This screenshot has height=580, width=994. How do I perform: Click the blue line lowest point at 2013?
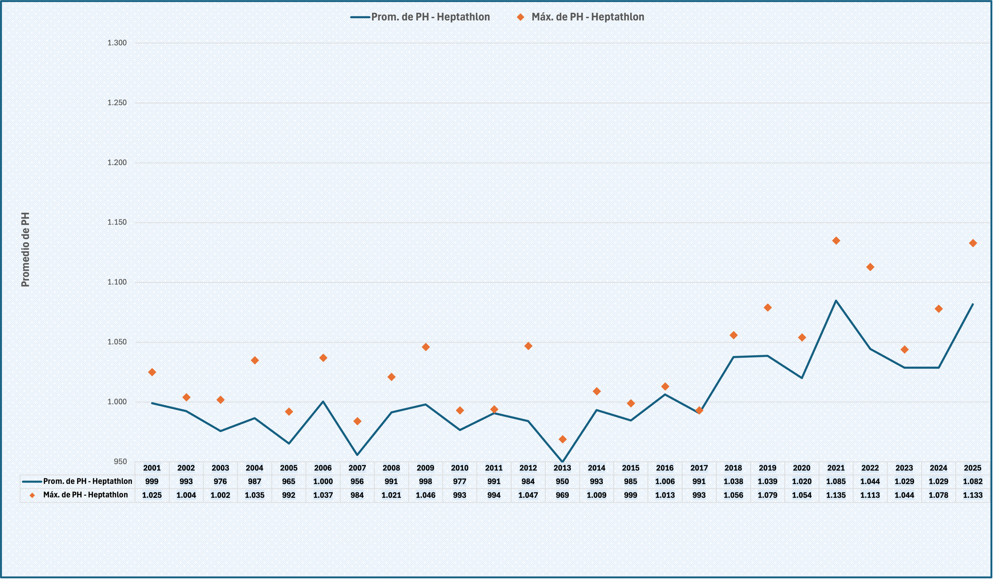tap(562, 461)
